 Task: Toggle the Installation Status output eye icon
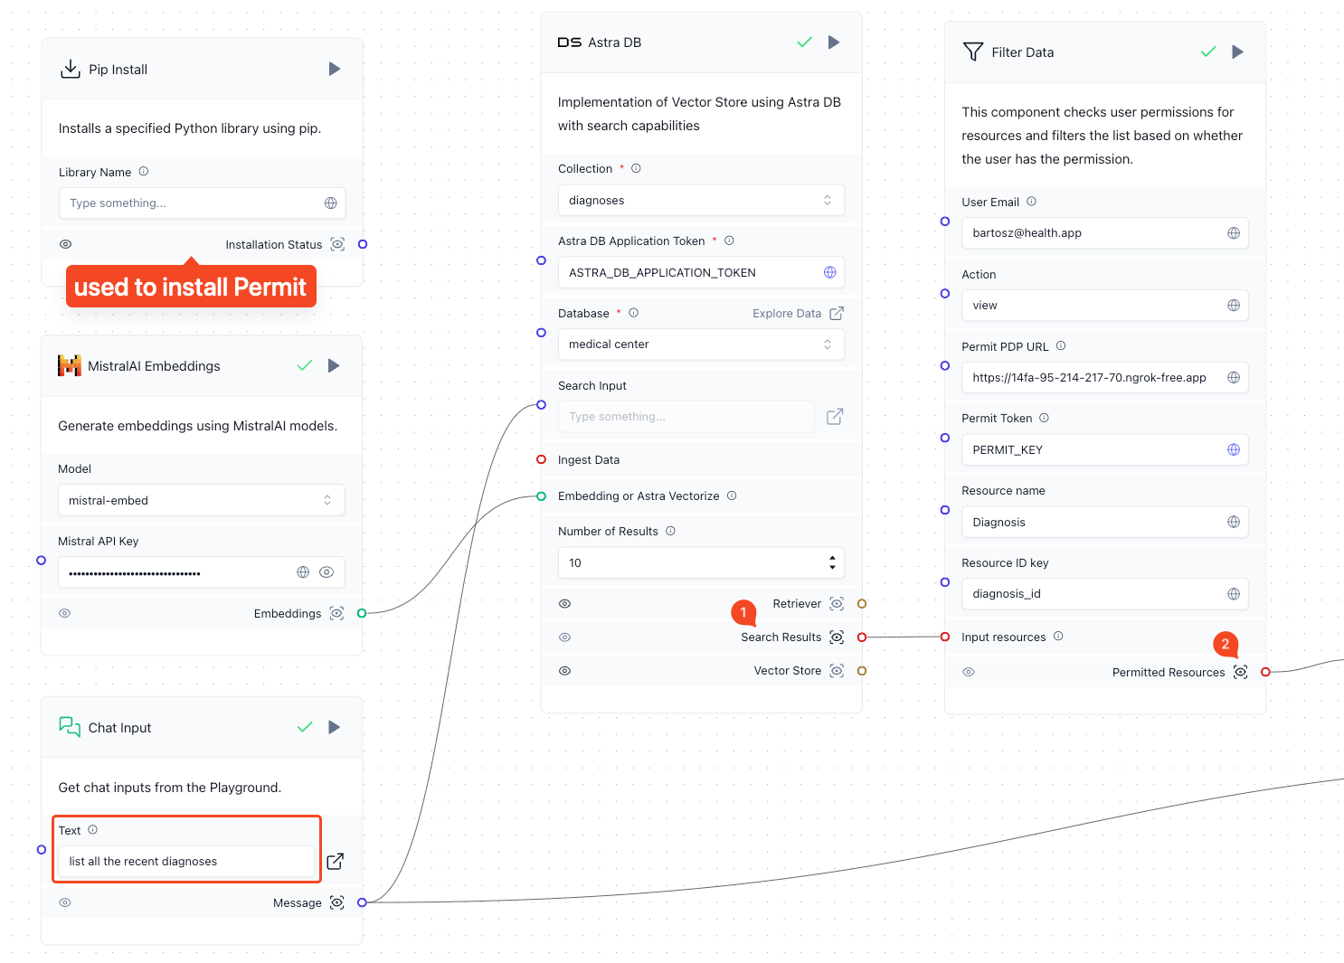point(65,244)
